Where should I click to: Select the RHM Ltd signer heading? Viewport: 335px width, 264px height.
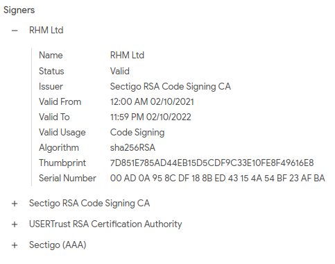click(x=46, y=31)
